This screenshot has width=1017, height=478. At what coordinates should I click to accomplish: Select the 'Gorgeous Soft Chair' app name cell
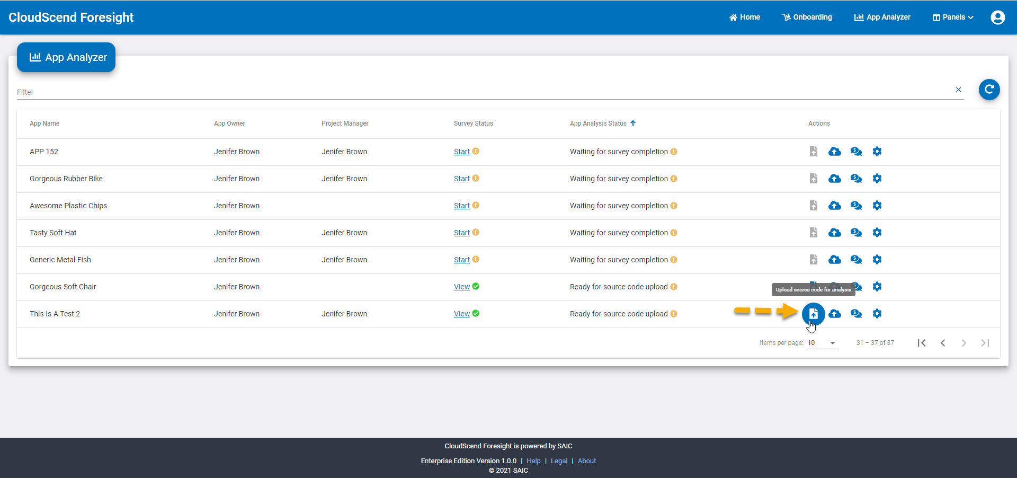[x=63, y=287]
